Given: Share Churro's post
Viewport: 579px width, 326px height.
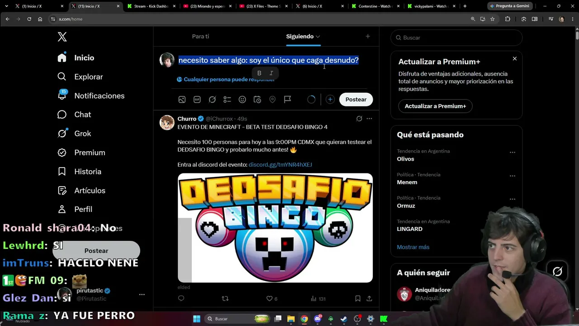Looking at the screenshot, I should 369,298.
